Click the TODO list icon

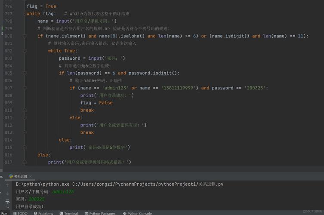pos(15,213)
